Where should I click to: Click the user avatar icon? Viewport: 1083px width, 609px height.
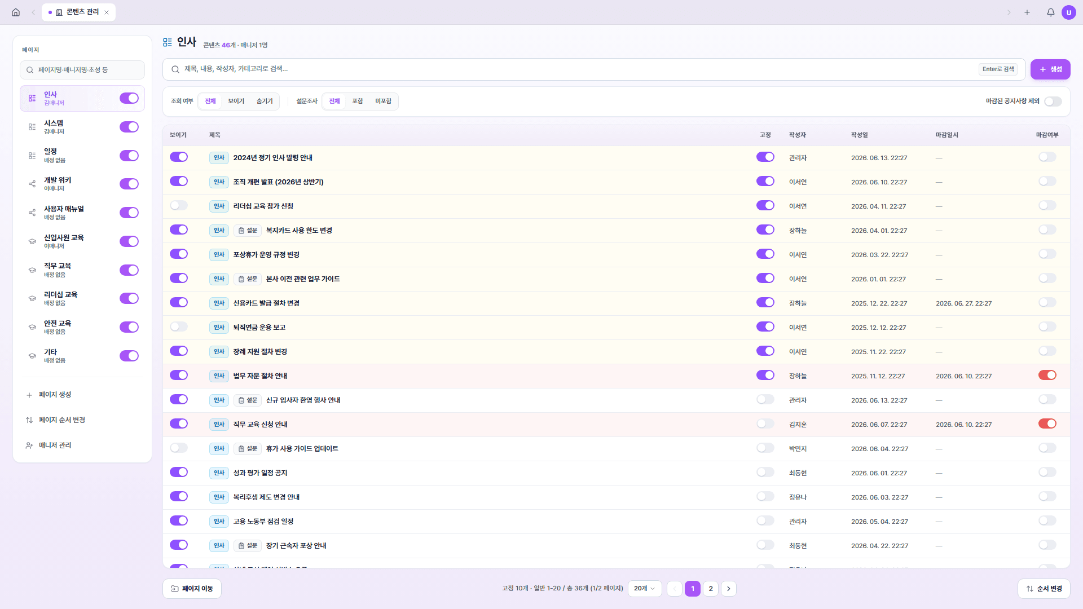click(1068, 12)
